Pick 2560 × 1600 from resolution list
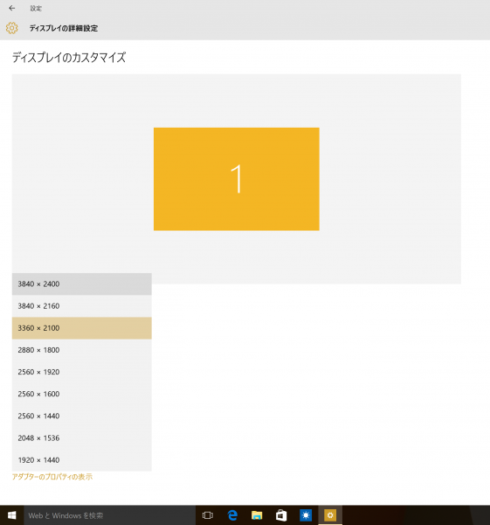Viewport: 490px width, 525px height. [x=82, y=394]
